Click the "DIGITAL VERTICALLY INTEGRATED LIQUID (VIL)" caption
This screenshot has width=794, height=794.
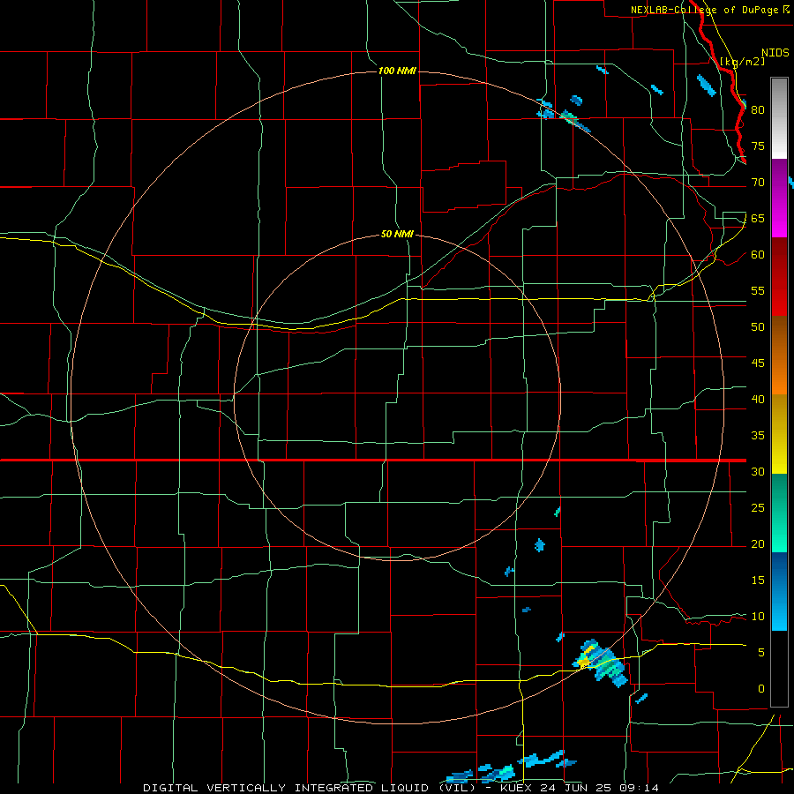[x=309, y=788]
